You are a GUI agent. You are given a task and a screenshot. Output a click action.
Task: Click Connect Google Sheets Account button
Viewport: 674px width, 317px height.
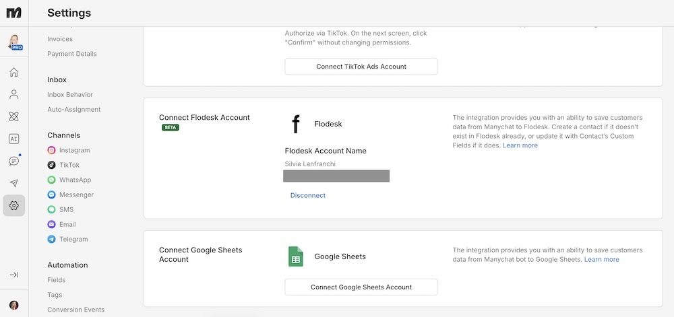pyautogui.click(x=361, y=287)
